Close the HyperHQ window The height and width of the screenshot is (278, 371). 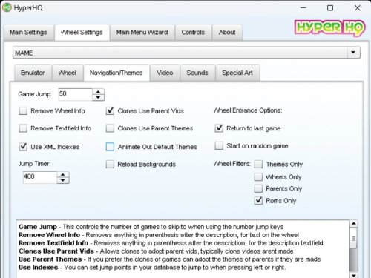358,8
